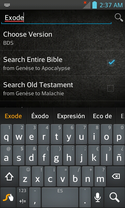125x208 pixels.
Task: Check the Search Old Testament checkbox
Action: (111, 88)
